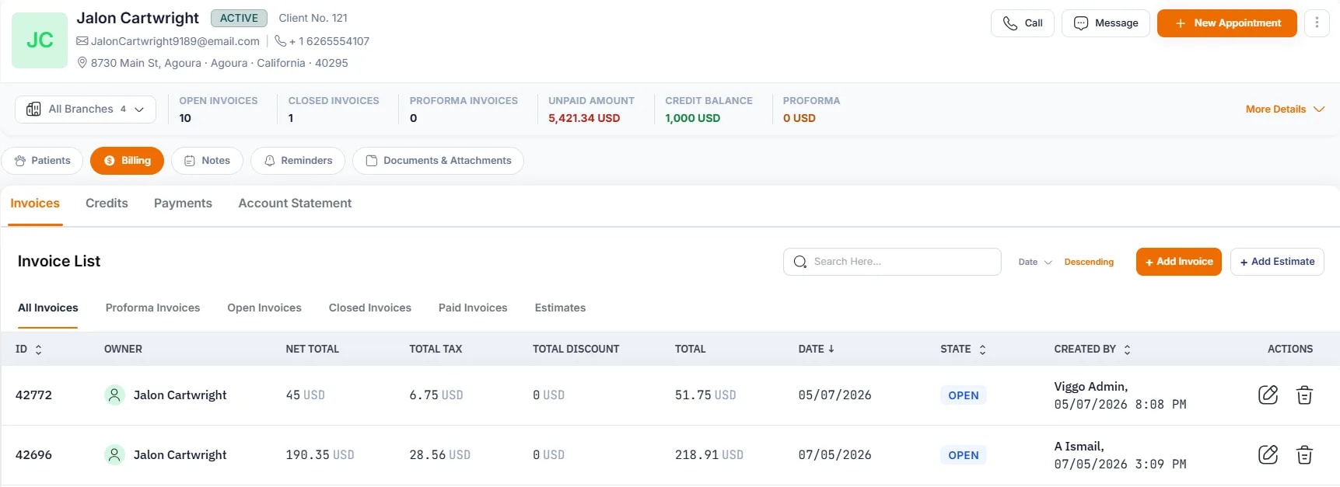Click total 218.91 USD
Viewport: 1340px width, 487px height.
[x=709, y=455]
